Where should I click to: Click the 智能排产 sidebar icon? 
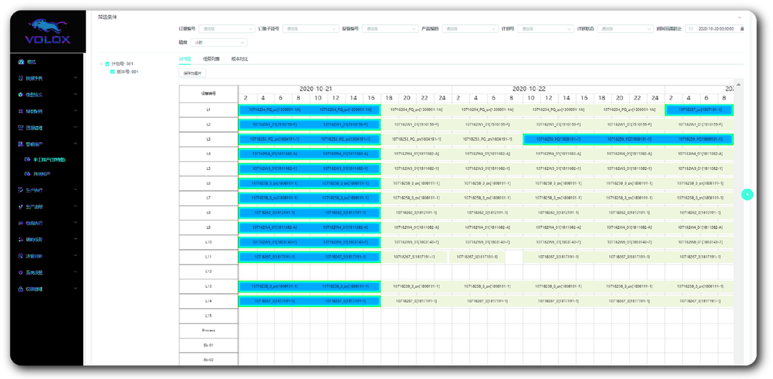21,144
